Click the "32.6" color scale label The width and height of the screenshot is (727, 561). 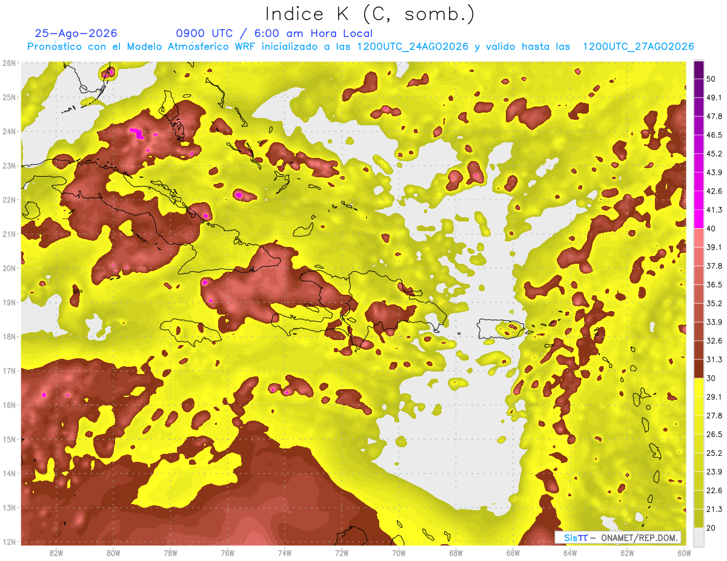click(x=714, y=341)
